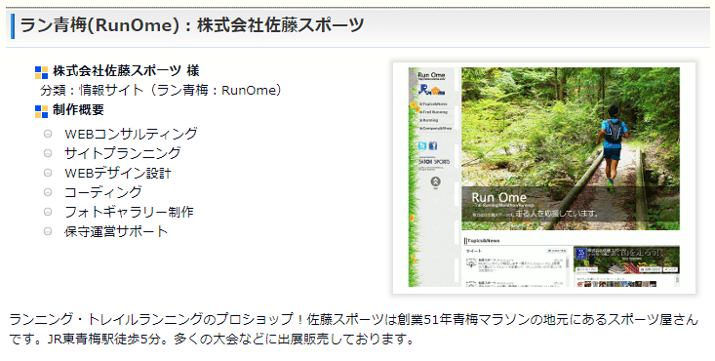Click the bullet next to WEBデザイン設計
This screenshot has height=361, width=715.
click(48, 173)
